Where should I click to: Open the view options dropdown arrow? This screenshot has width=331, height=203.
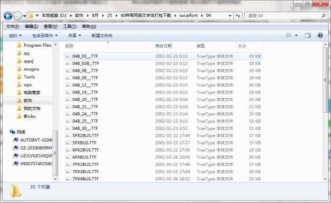[296, 35]
